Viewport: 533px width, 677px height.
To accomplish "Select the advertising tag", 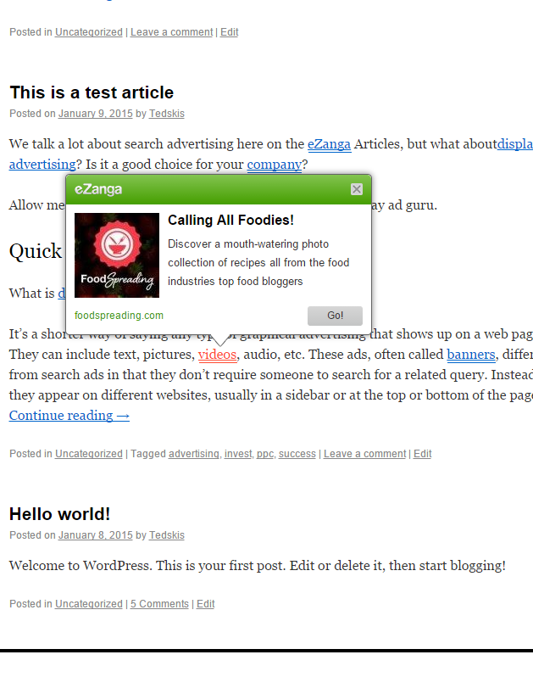I will pos(193,454).
